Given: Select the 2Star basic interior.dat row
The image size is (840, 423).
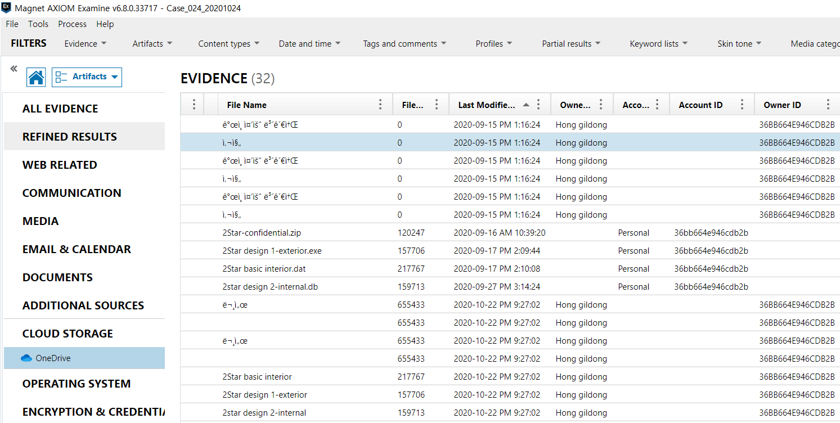Looking at the screenshot, I should click(510, 269).
